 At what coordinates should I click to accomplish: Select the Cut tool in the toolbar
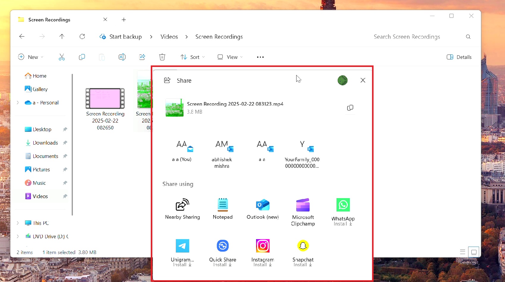[x=62, y=57]
